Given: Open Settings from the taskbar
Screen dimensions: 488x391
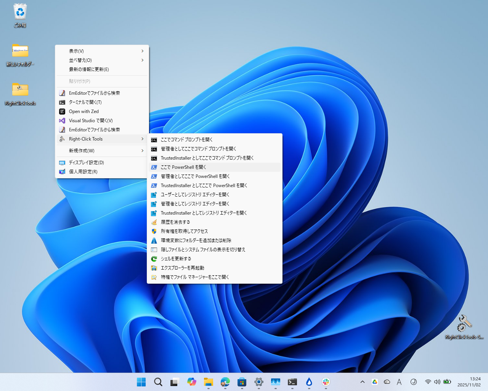Looking at the screenshot, I should click(x=258, y=382).
